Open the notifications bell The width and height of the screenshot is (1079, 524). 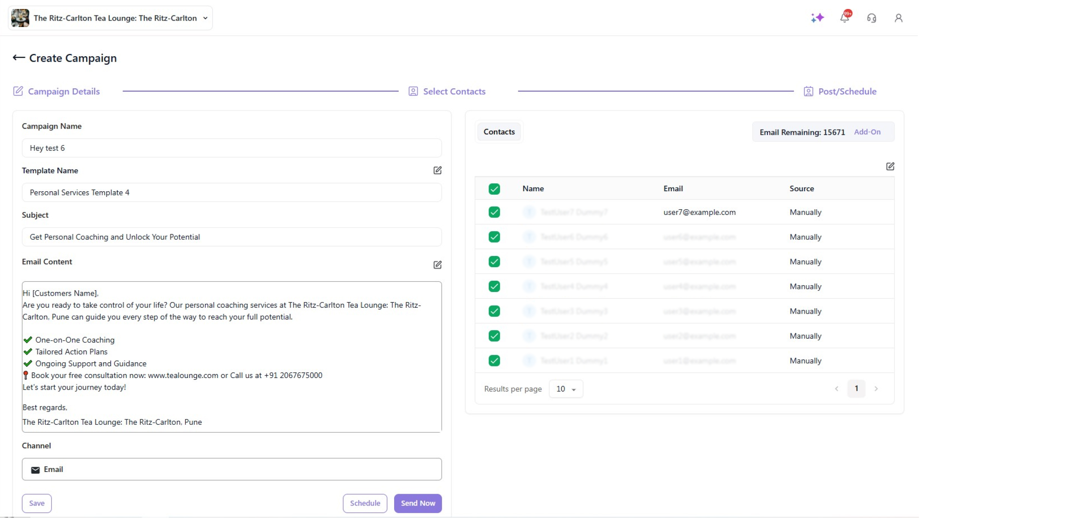click(844, 18)
